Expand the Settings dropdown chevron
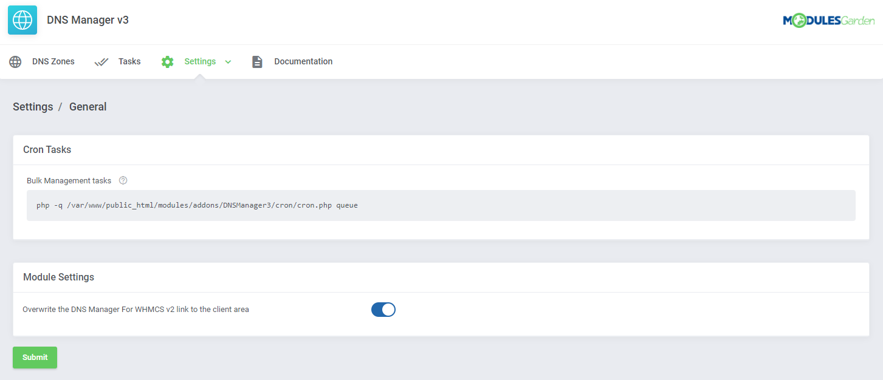This screenshot has width=883, height=380. [228, 62]
